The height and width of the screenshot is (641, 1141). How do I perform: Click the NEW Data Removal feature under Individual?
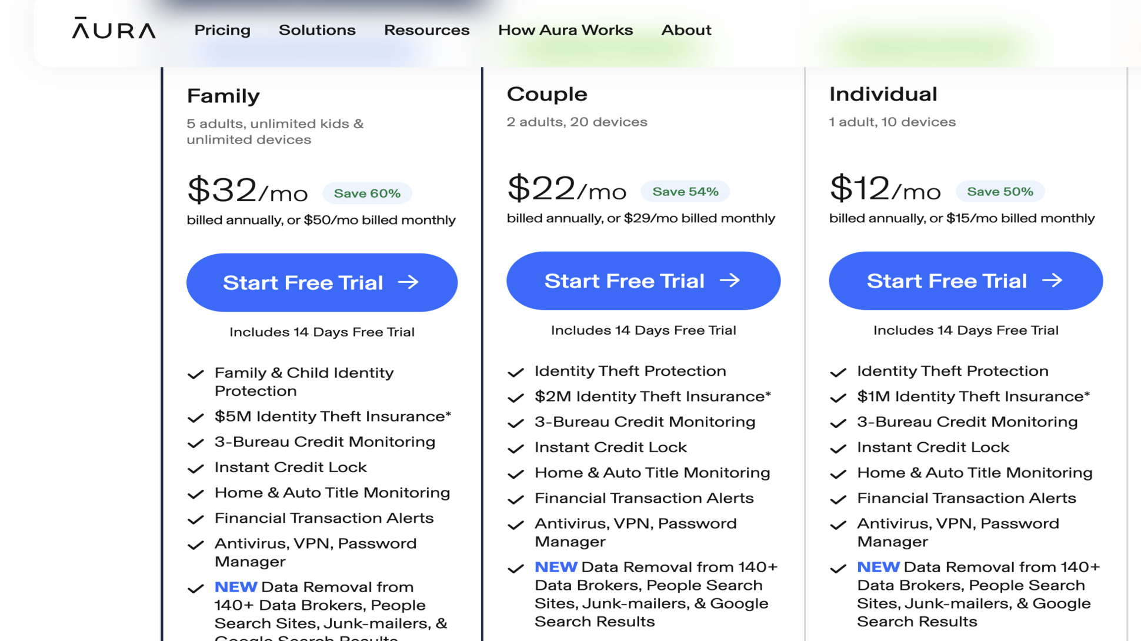tap(969, 594)
